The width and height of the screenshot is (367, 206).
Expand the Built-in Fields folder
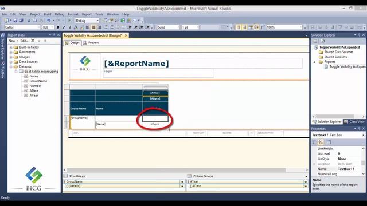[x=11, y=47]
